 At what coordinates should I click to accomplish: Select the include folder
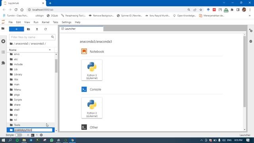coord(31,64)
